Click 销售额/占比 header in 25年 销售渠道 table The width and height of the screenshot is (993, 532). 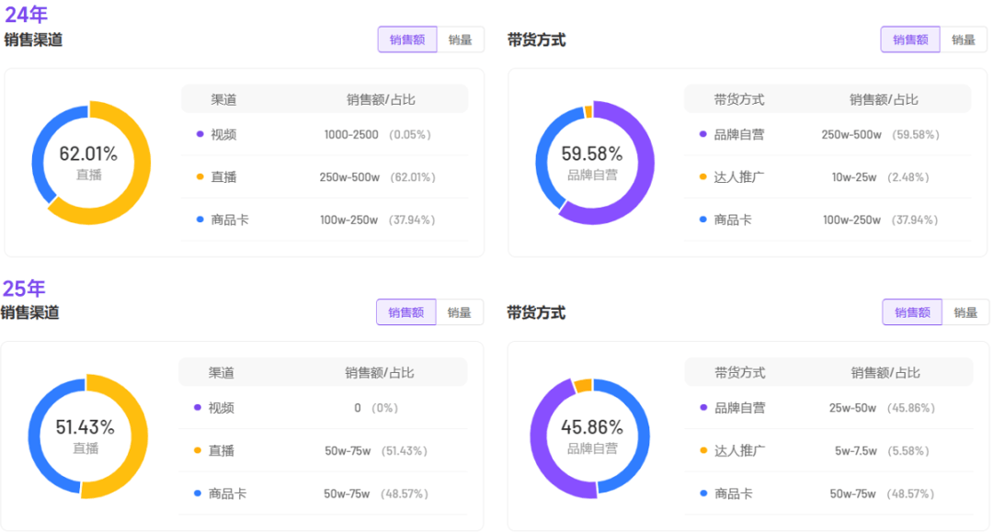380,373
